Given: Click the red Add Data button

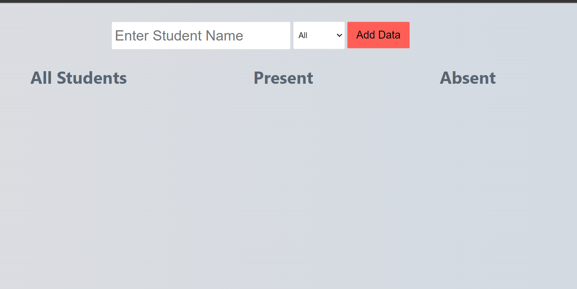Looking at the screenshot, I should pos(378,35).
